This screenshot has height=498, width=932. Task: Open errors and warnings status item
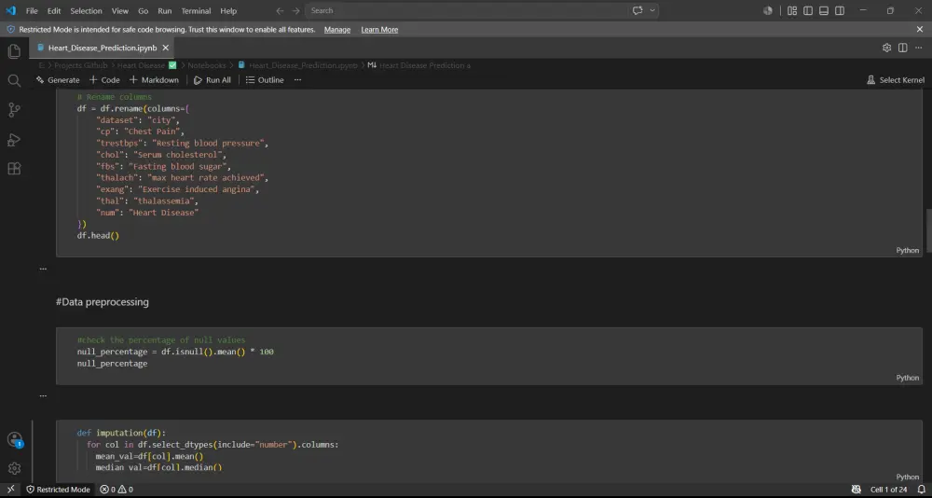(x=116, y=490)
